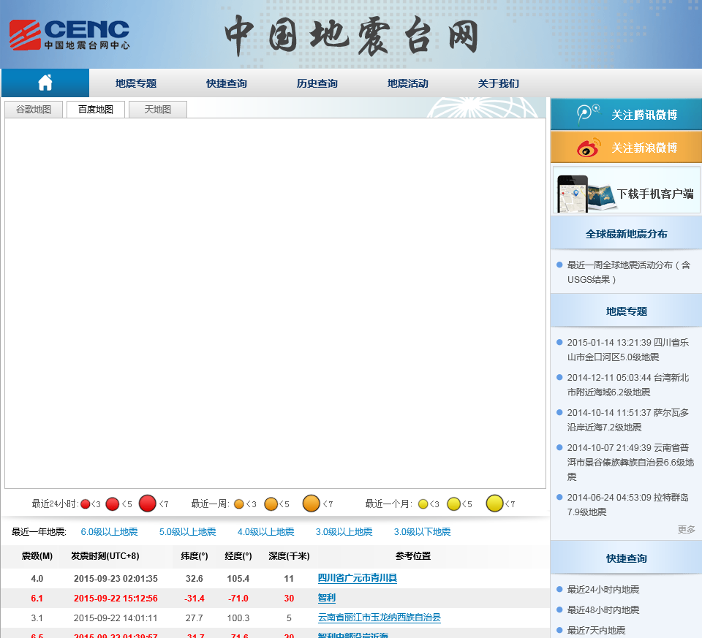Click the 发震时刻(UTC+8) column header

point(105,555)
